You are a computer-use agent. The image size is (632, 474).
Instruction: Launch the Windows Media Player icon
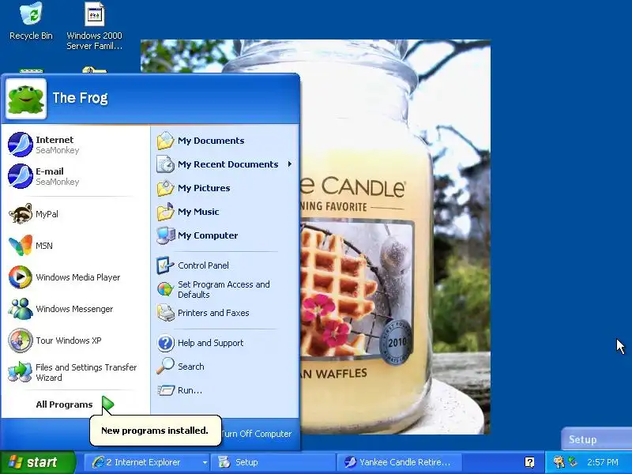tap(21, 277)
